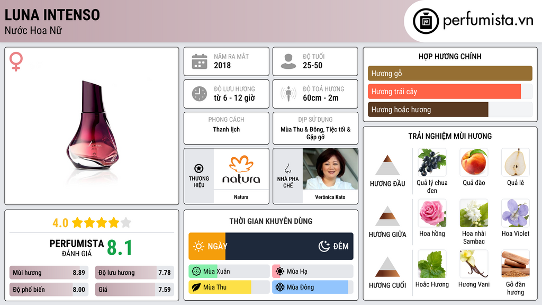The image size is (542, 305).
Task: Click the sun icon in the Ngày bar
Action: pyautogui.click(x=198, y=246)
